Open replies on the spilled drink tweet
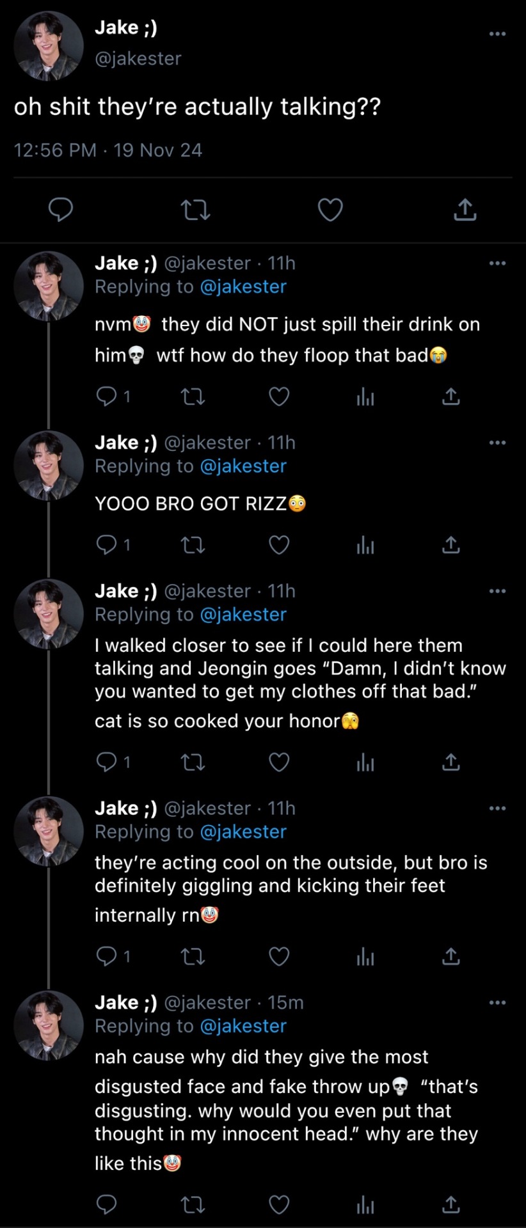 tap(106, 397)
